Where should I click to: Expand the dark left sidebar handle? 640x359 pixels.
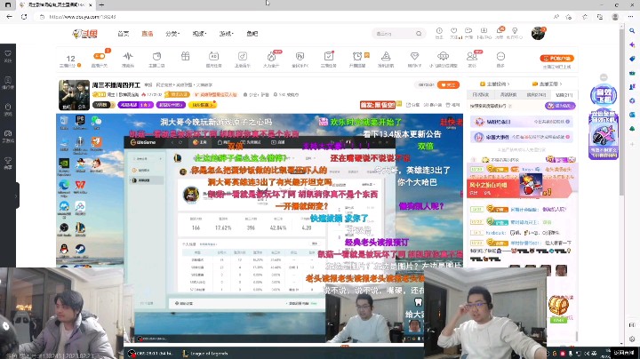tap(16, 196)
